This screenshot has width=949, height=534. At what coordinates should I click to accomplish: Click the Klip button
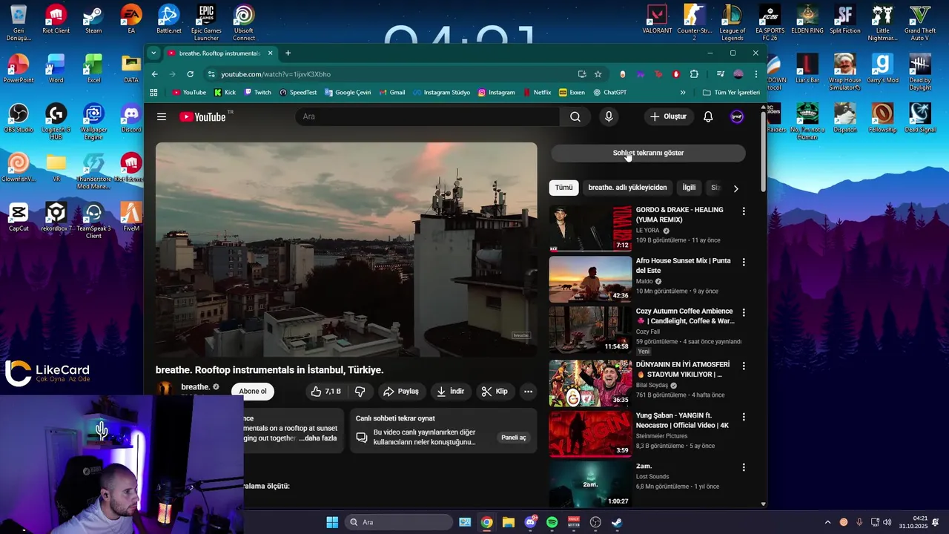[x=495, y=391]
